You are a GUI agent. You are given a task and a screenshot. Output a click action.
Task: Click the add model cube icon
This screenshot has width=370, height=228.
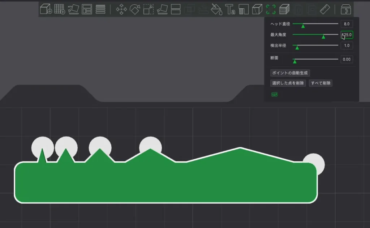[46, 9]
